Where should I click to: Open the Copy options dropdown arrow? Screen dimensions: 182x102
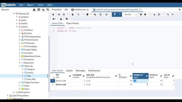click(91, 14)
